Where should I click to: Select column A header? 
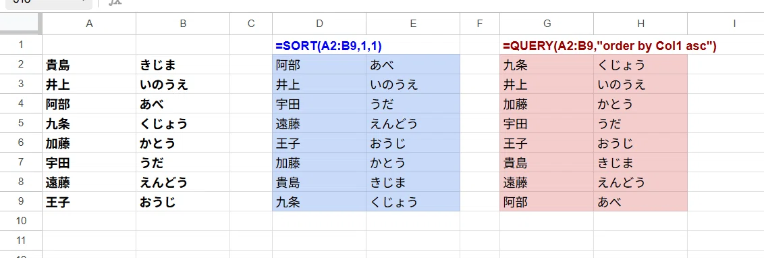tap(89, 24)
